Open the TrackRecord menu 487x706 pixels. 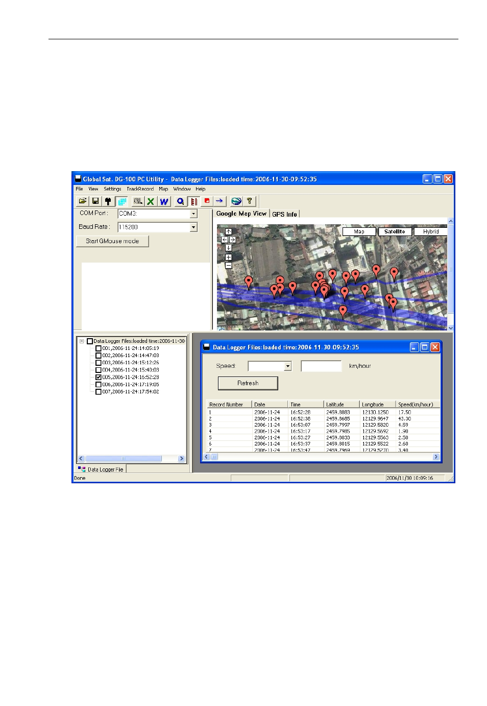point(140,189)
